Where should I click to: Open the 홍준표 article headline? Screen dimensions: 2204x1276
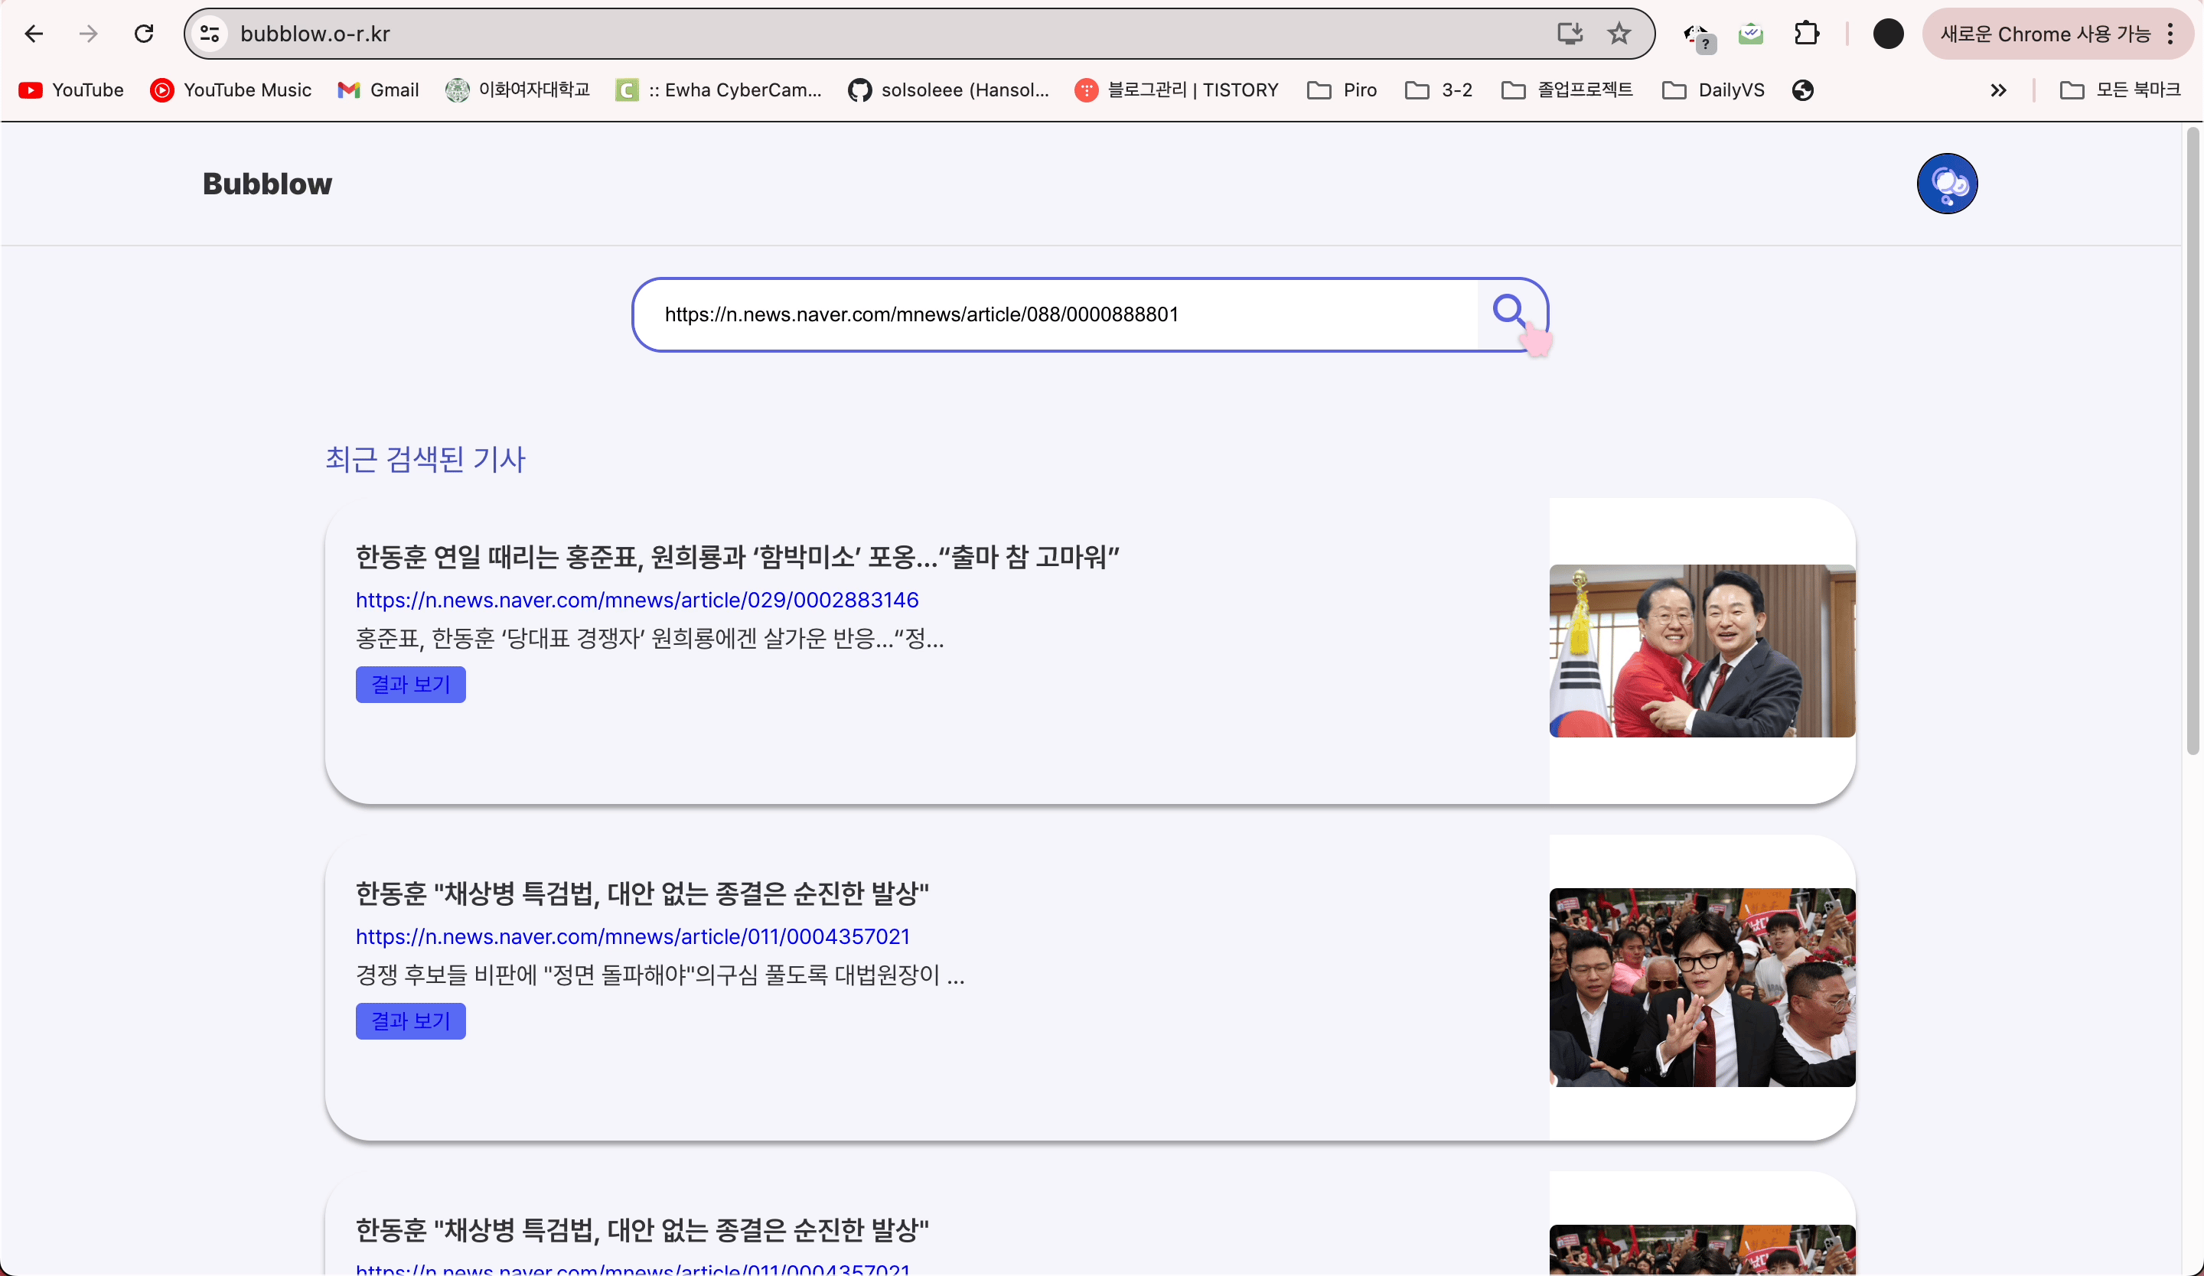pyautogui.click(x=737, y=557)
